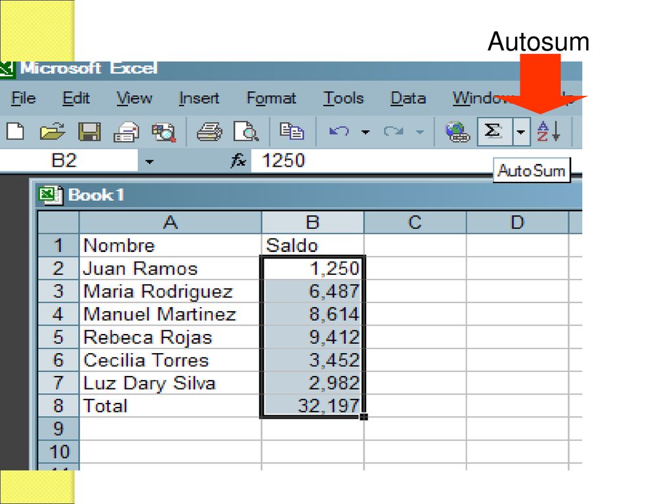
Task: Click the fx Insert Function icon
Action: [238, 161]
